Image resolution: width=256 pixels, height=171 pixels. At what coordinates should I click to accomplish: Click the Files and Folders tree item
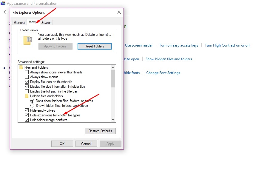(x=36, y=67)
